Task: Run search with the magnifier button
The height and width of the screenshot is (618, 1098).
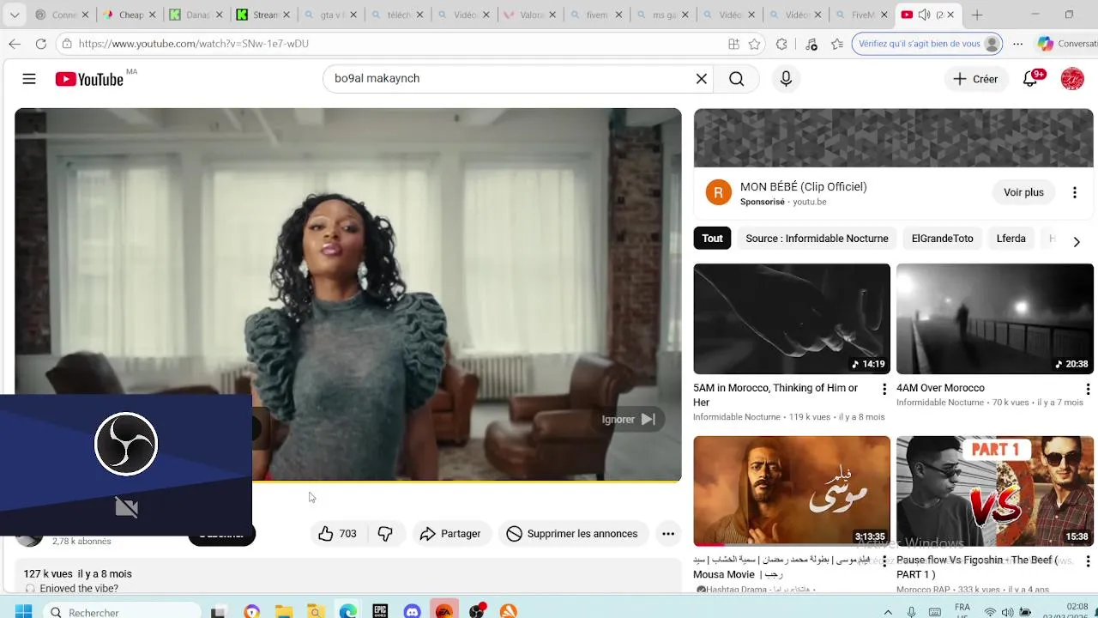Action: pyautogui.click(x=736, y=79)
